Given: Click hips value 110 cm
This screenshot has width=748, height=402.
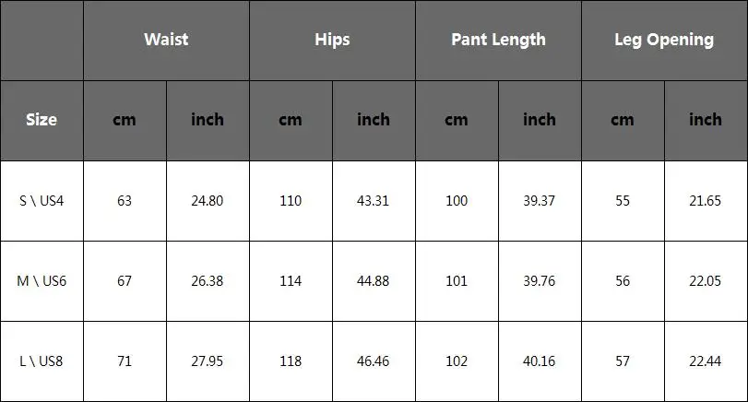Looking at the screenshot, I should pyautogui.click(x=291, y=201).
